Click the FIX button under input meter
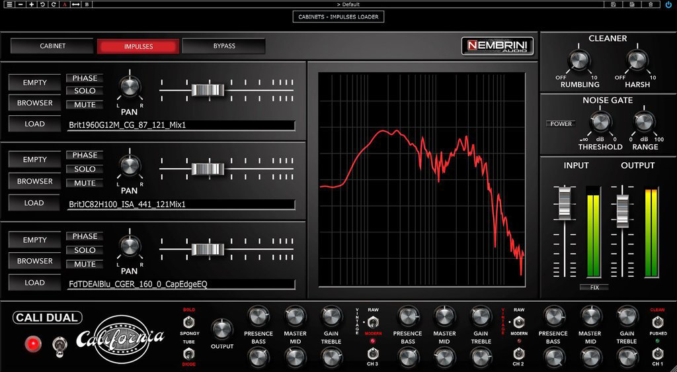Screen dimensions: 677x372 click(594, 287)
